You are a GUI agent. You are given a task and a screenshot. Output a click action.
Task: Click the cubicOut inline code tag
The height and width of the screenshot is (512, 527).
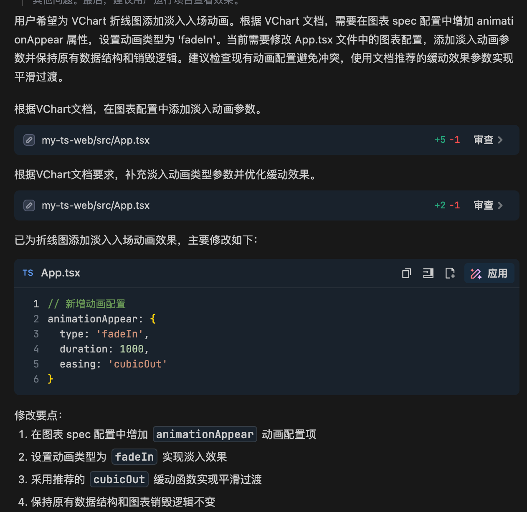coord(119,479)
